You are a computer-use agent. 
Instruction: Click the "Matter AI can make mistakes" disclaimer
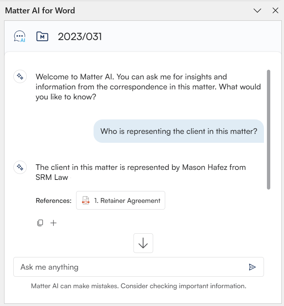(138, 286)
